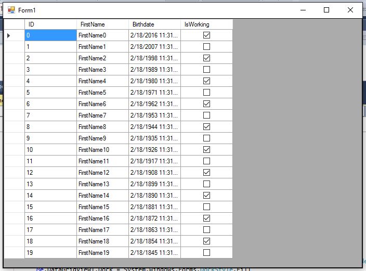Screen dimensions: 366x271
Task: Check IsWorking checkbox for FirstName1
Action: pyautogui.click(x=206, y=47)
